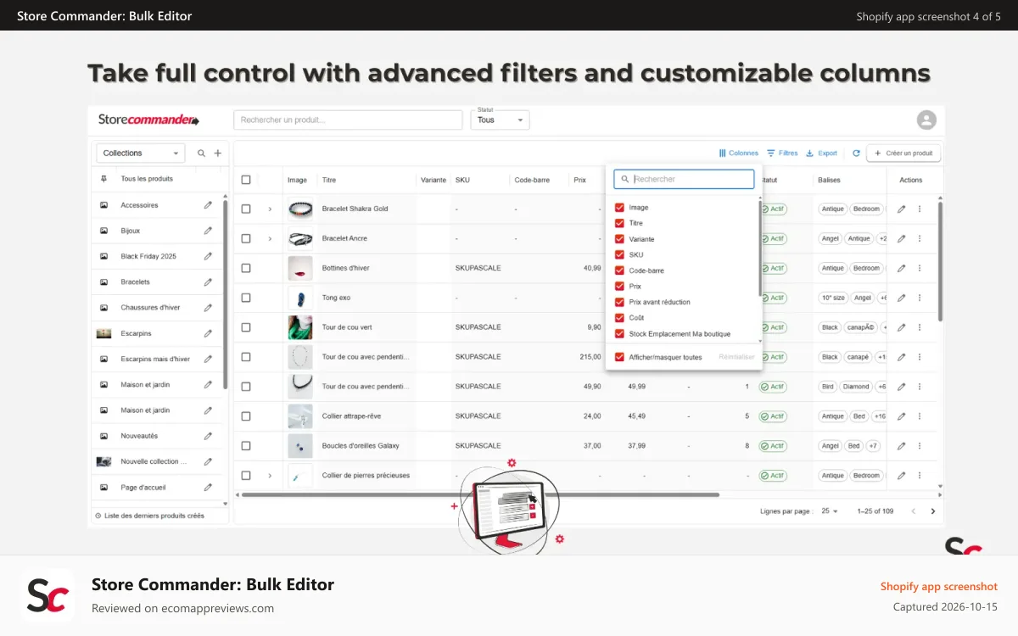
Task: Uncheck the Titre column checkbox
Action: (619, 223)
